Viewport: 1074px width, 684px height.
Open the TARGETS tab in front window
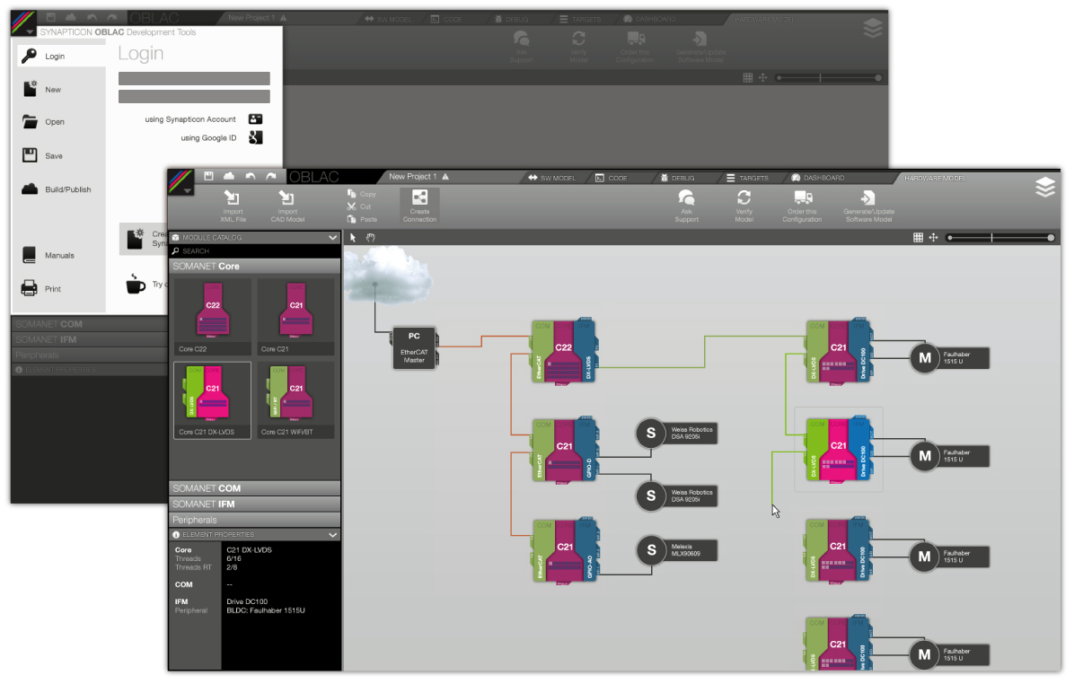coord(747,178)
